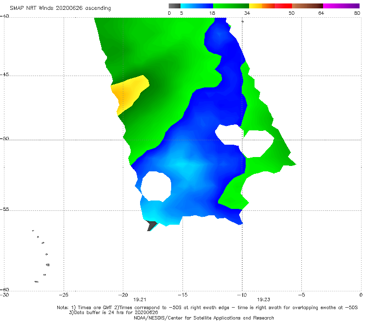Click the note "3)Data buffer is 24 hrs for 20200626"

pos(113,313)
